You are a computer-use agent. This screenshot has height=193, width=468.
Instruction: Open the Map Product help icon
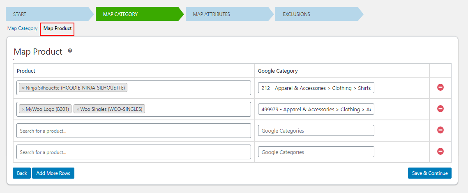coord(70,51)
